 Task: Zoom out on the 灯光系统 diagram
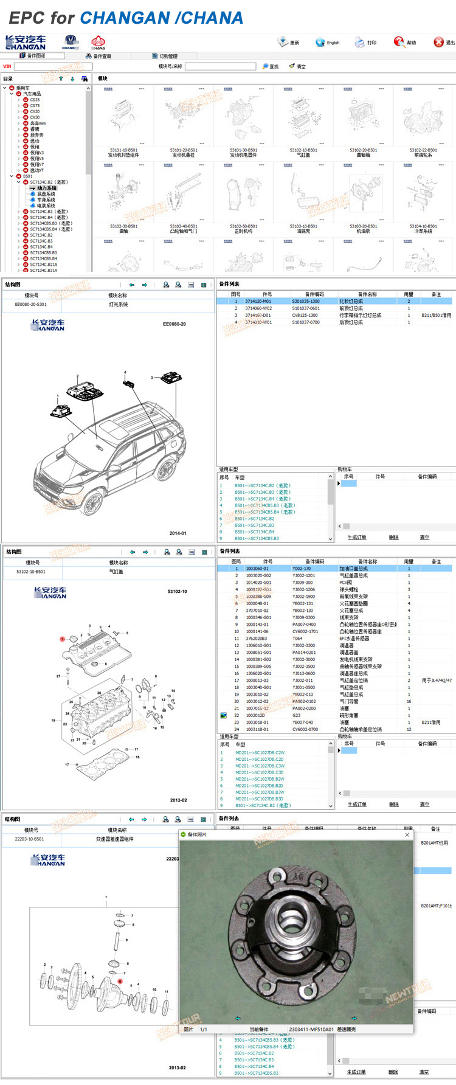(x=178, y=285)
